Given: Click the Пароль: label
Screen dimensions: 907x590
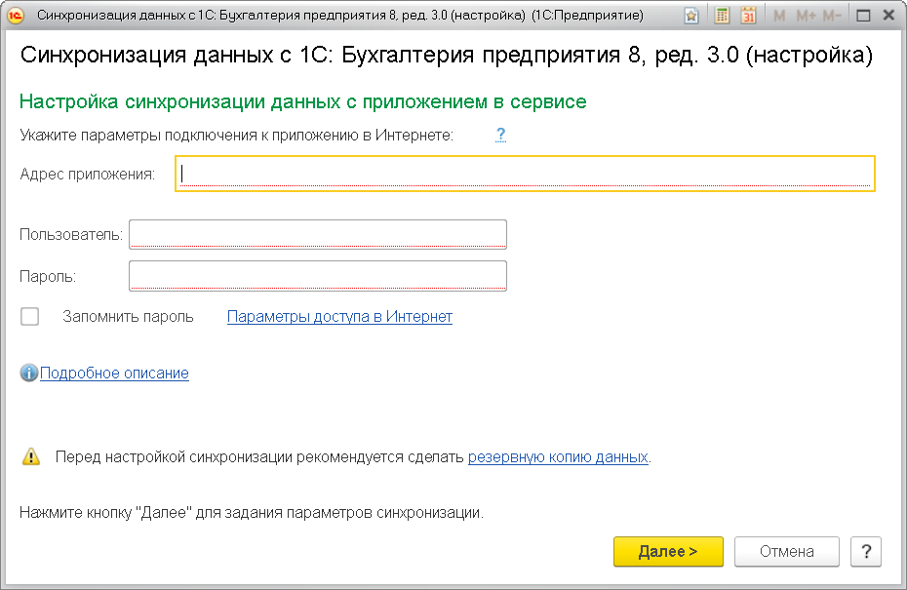Looking at the screenshot, I should 48,277.
